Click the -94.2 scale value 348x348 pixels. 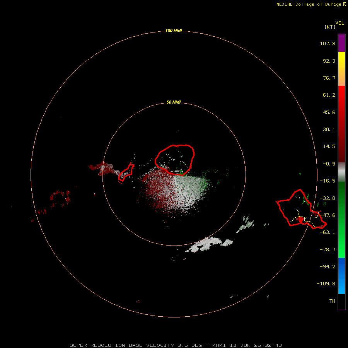328,266
